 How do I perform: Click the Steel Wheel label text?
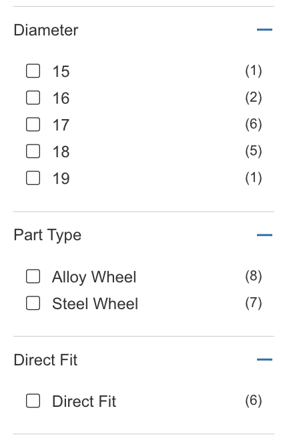click(95, 304)
